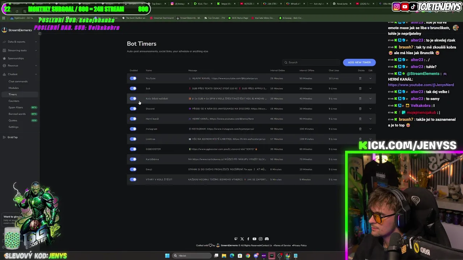Open the Terms of Service footer link
Viewport: 463px width, 260px height.
point(283,246)
